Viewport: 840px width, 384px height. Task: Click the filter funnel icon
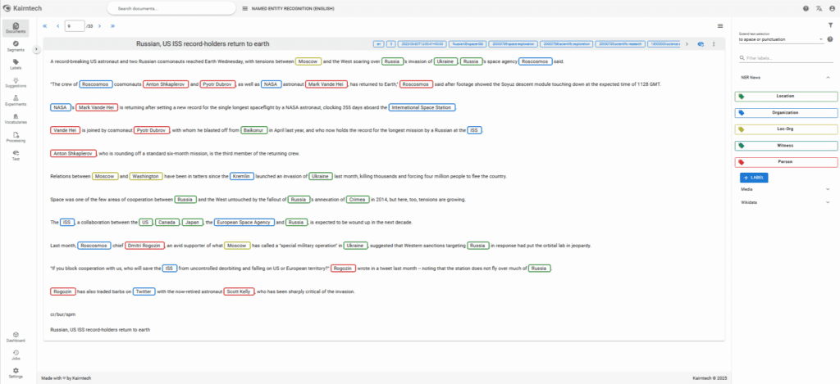click(x=829, y=25)
